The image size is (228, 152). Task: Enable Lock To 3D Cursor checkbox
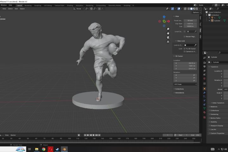(185, 49)
